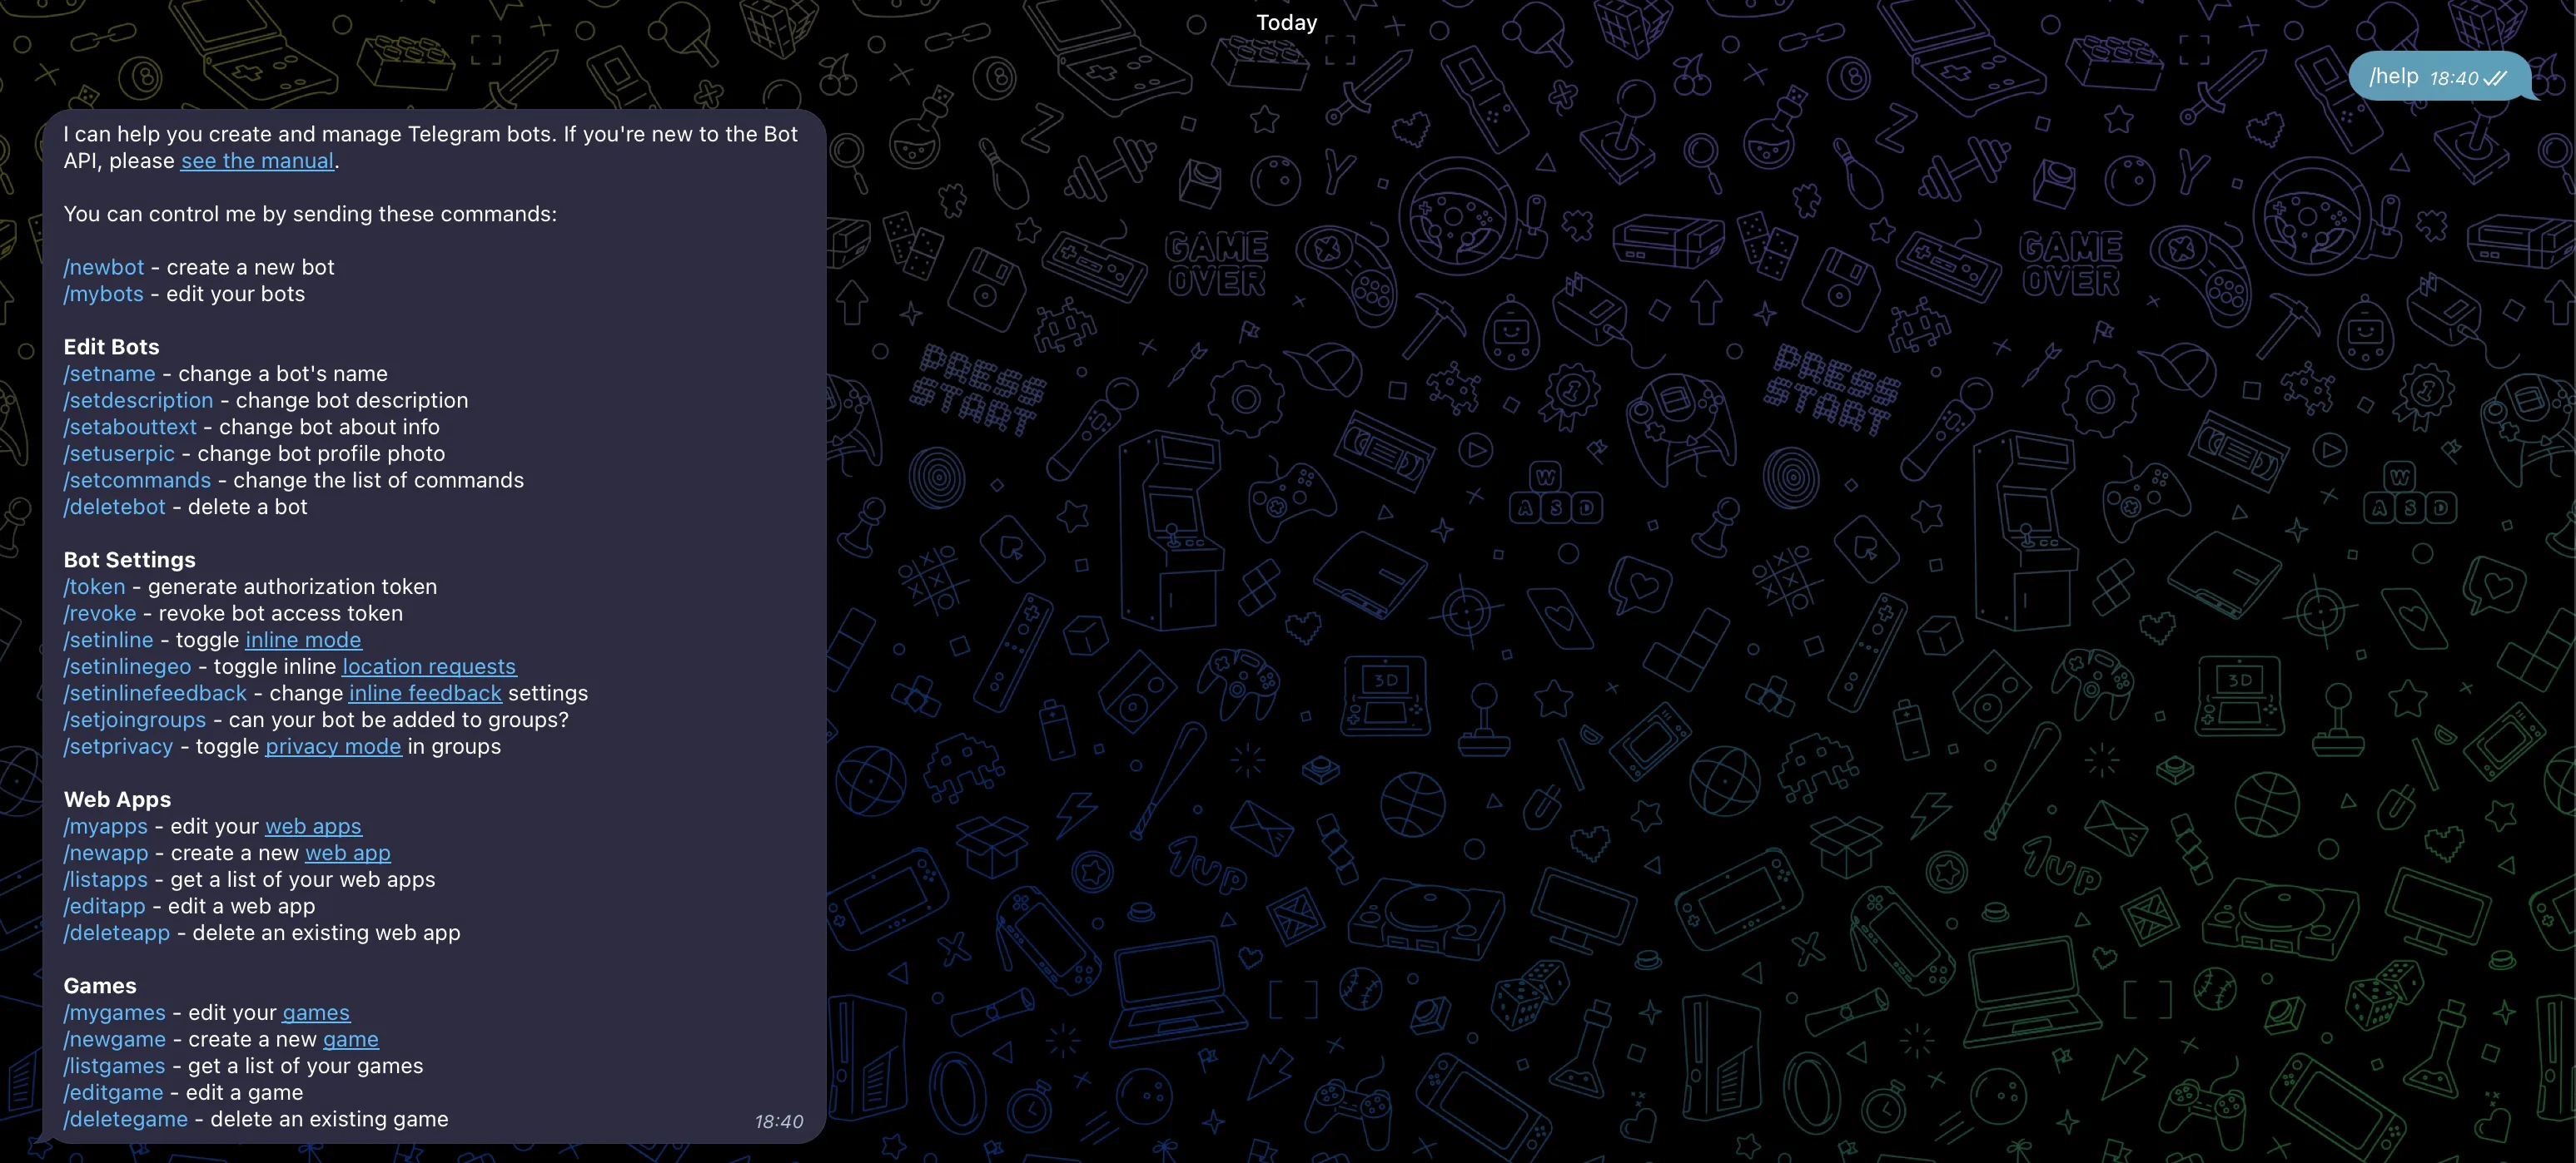The image size is (2576, 1163).
Task: Click /token to generate authorization token
Action: click(x=93, y=586)
